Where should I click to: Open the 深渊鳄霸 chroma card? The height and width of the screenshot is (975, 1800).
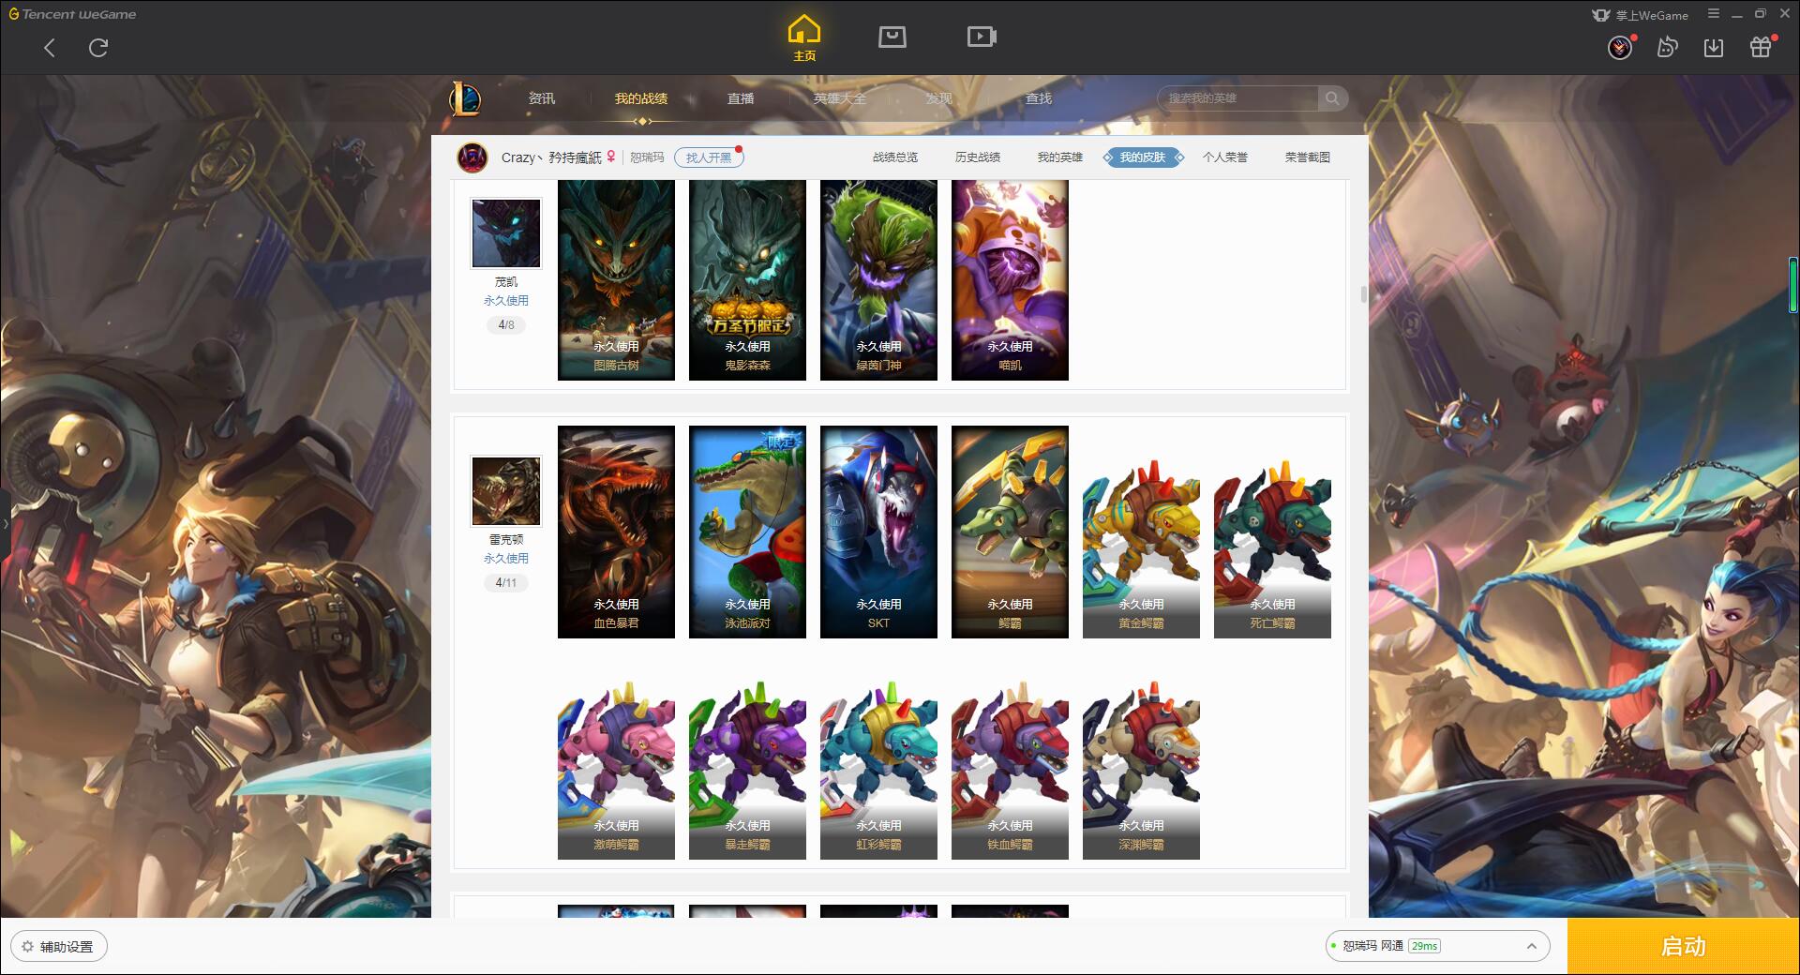click(x=1141, y=770)
